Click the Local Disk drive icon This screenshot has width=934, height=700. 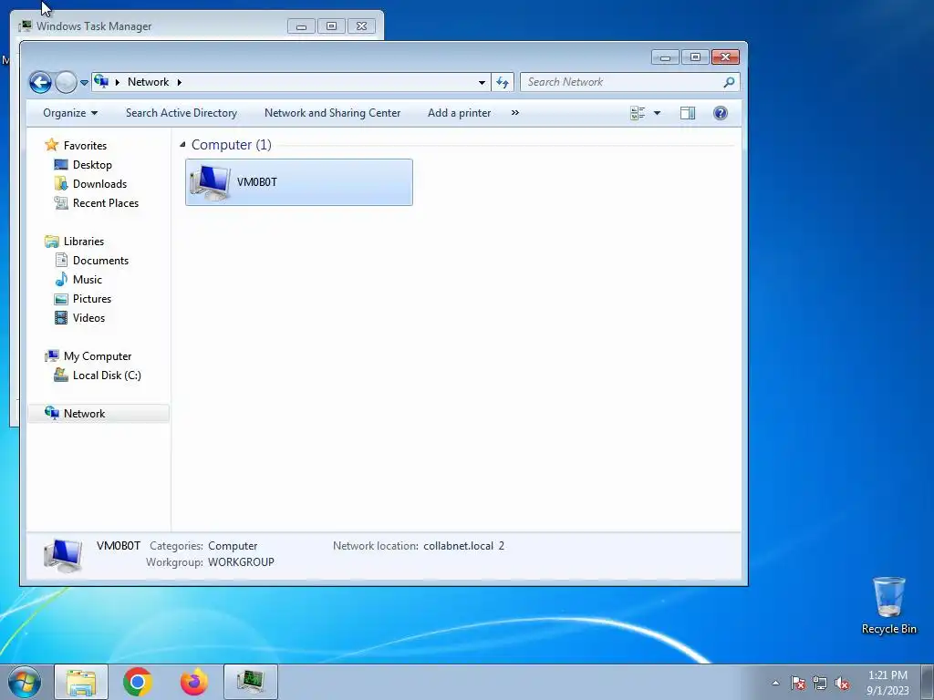pos(61,375)
